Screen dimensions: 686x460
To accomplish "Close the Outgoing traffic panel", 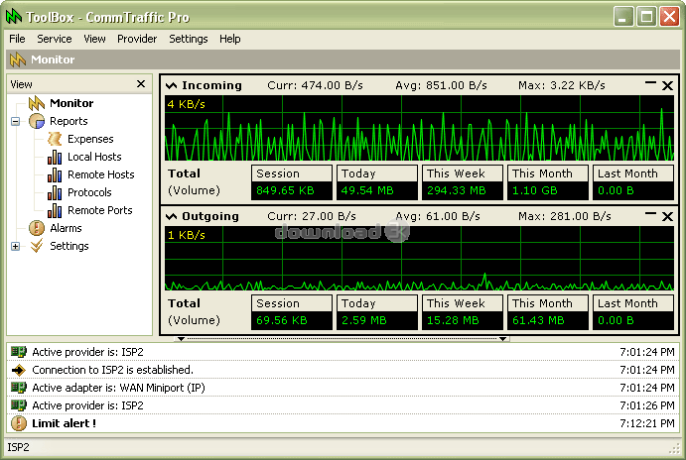I will tap(667, 216).
